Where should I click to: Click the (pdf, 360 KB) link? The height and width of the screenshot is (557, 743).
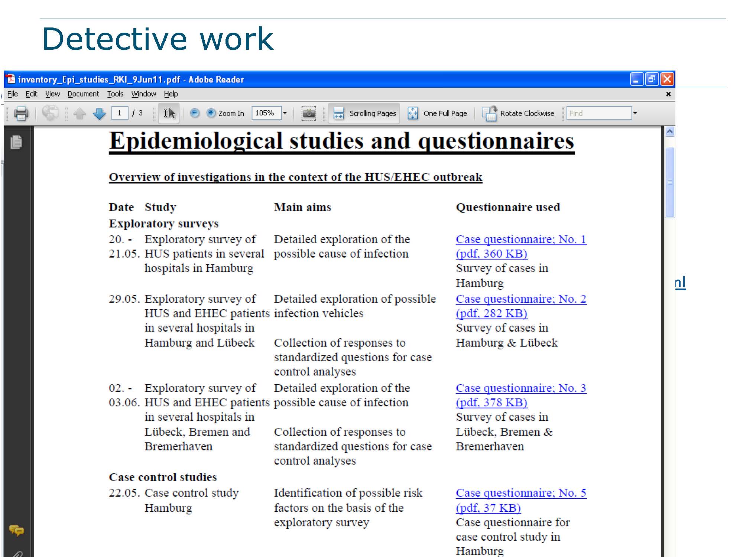pos(491,254)
